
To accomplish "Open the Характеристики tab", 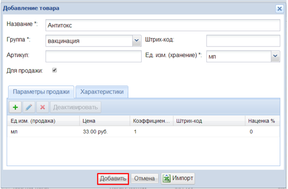I will [x=102, y=92].
